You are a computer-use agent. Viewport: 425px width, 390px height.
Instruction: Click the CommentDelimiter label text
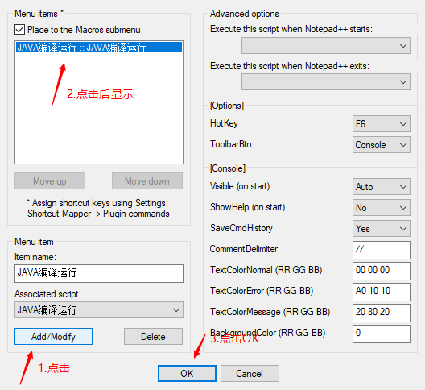(x=244, y=249)
